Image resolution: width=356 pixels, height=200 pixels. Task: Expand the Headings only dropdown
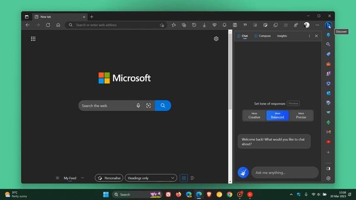pos(151,178)
